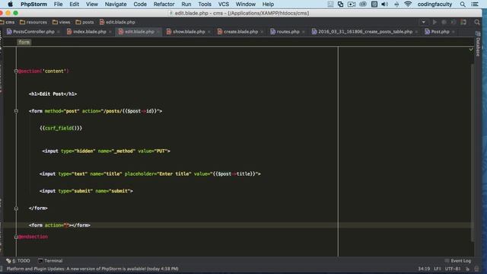The width and height of the screenshot is (487, 274).
Task: Open the VCS menu
Action: point(223,4)
